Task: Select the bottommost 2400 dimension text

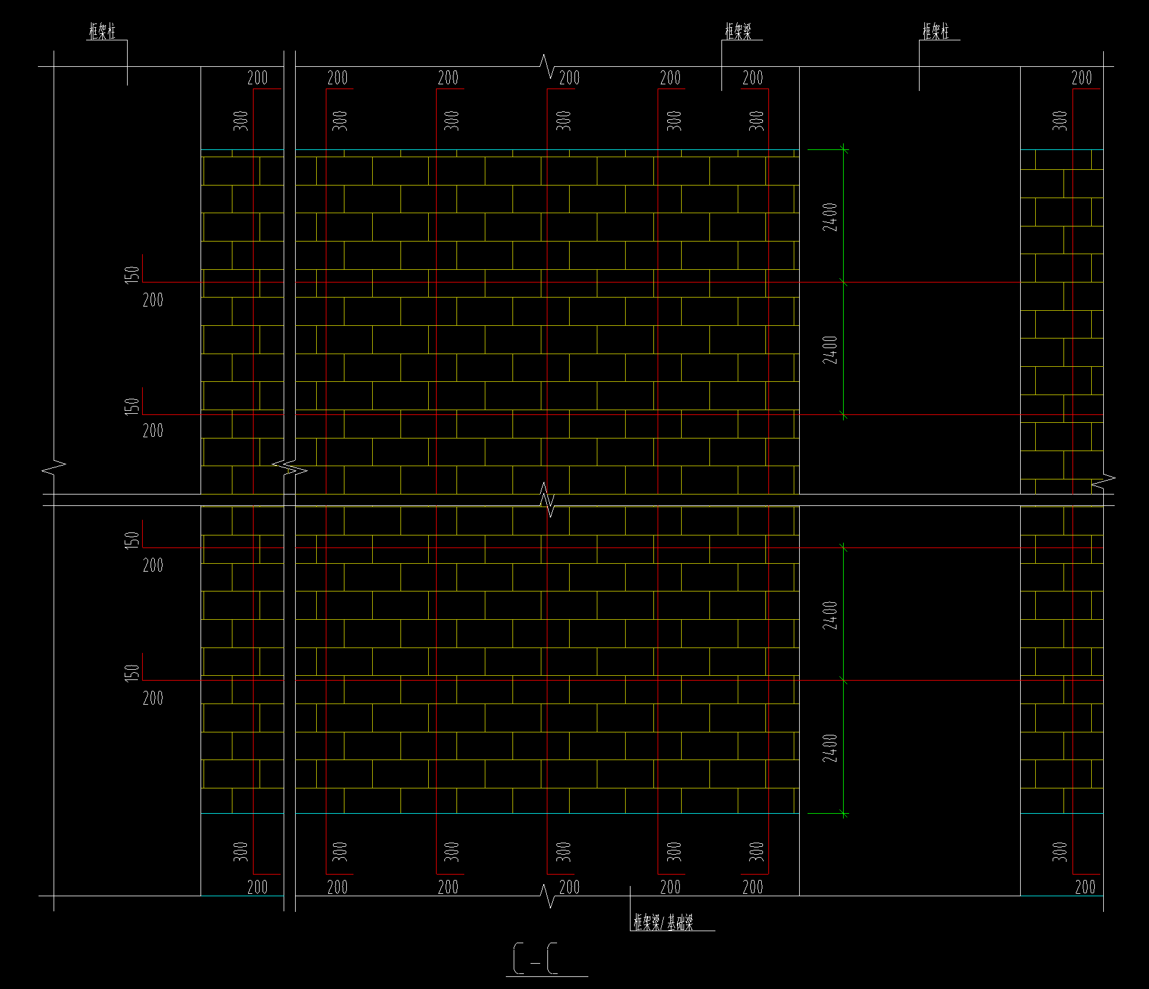Action: tap(830, 747)
